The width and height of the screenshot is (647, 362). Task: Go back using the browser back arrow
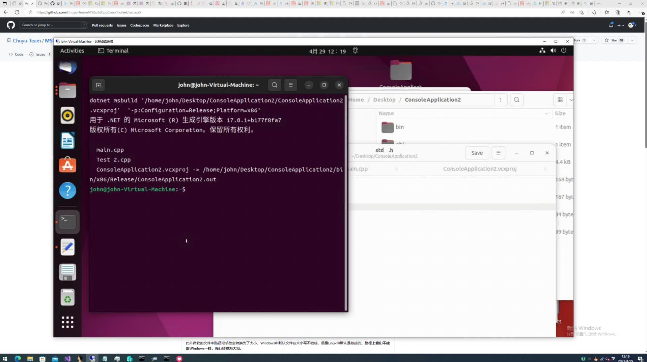click(x=6, y=12)
